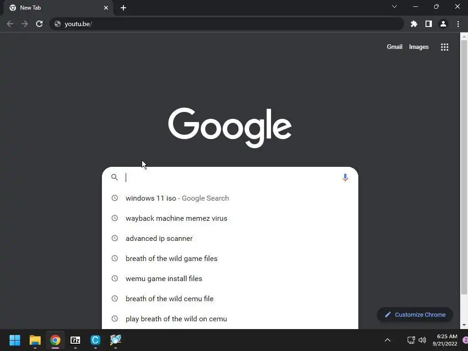This screenshot has height=351, width=468.
Task: Click the page vertical scrollbar
Action: pyautogui.click(x=464, y=167)
